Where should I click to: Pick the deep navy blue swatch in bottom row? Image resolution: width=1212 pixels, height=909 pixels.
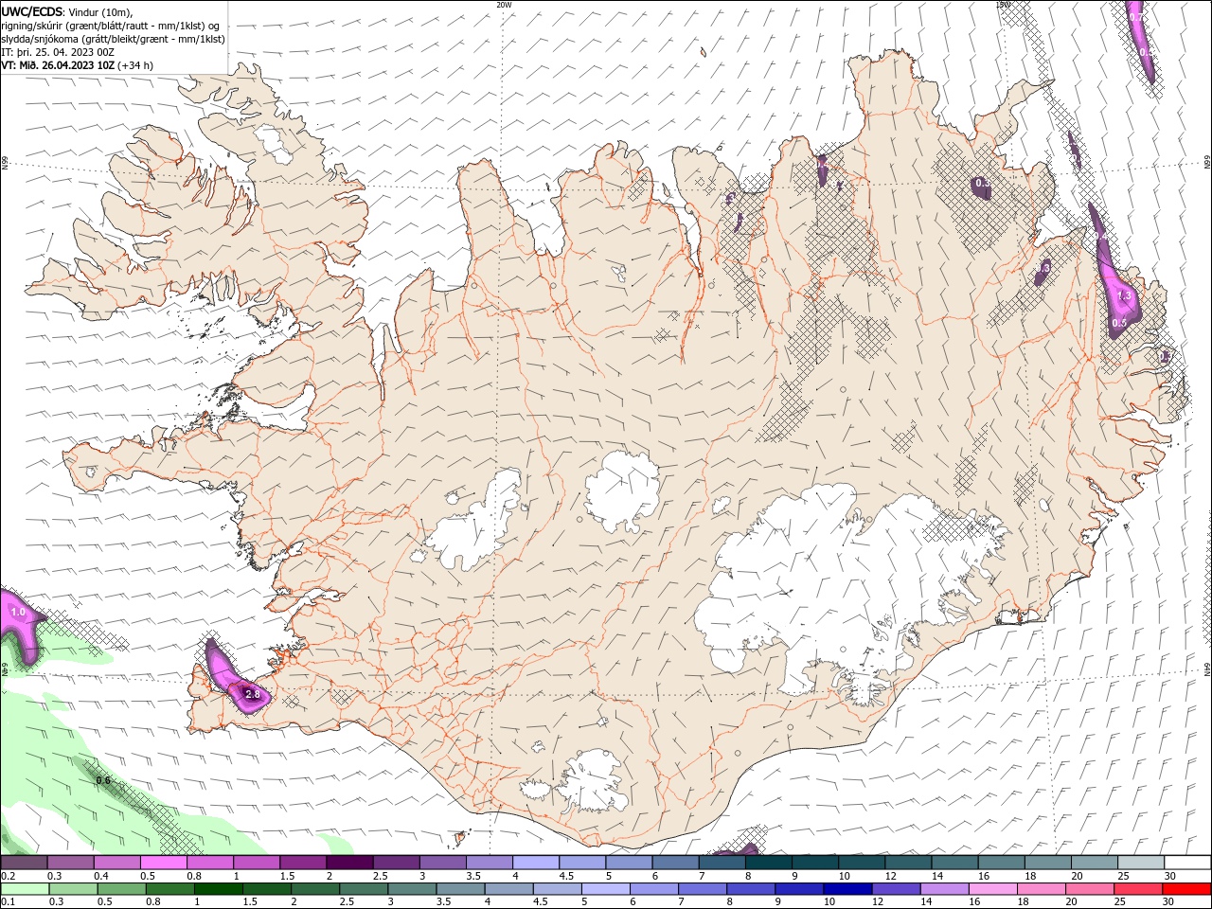coord(847,889)
